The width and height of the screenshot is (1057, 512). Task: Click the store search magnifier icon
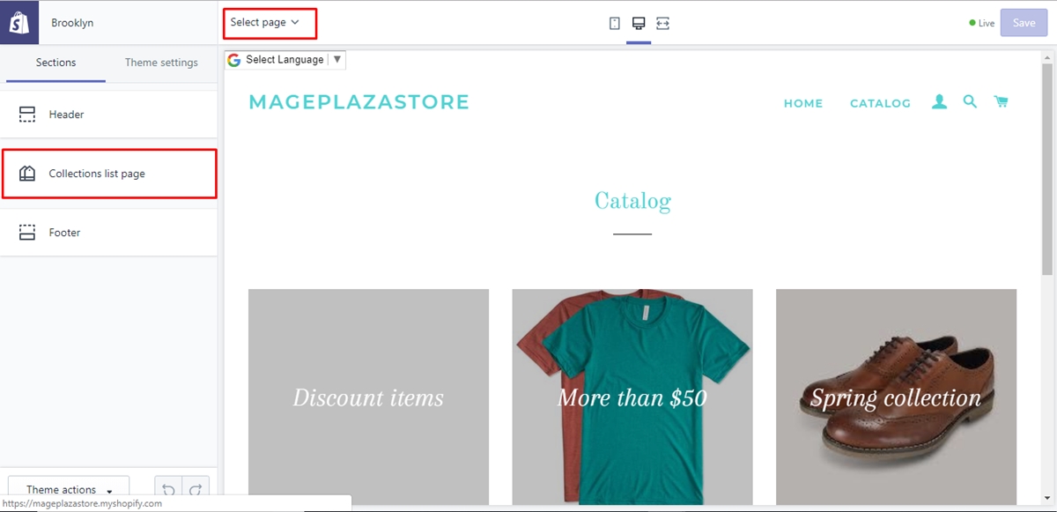tap(970, 101)
